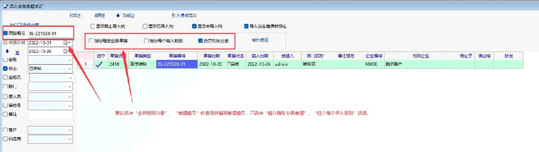The image size is (539, 152).
Task: Click the 制作凭证 link
Action: tap(260, 40)
